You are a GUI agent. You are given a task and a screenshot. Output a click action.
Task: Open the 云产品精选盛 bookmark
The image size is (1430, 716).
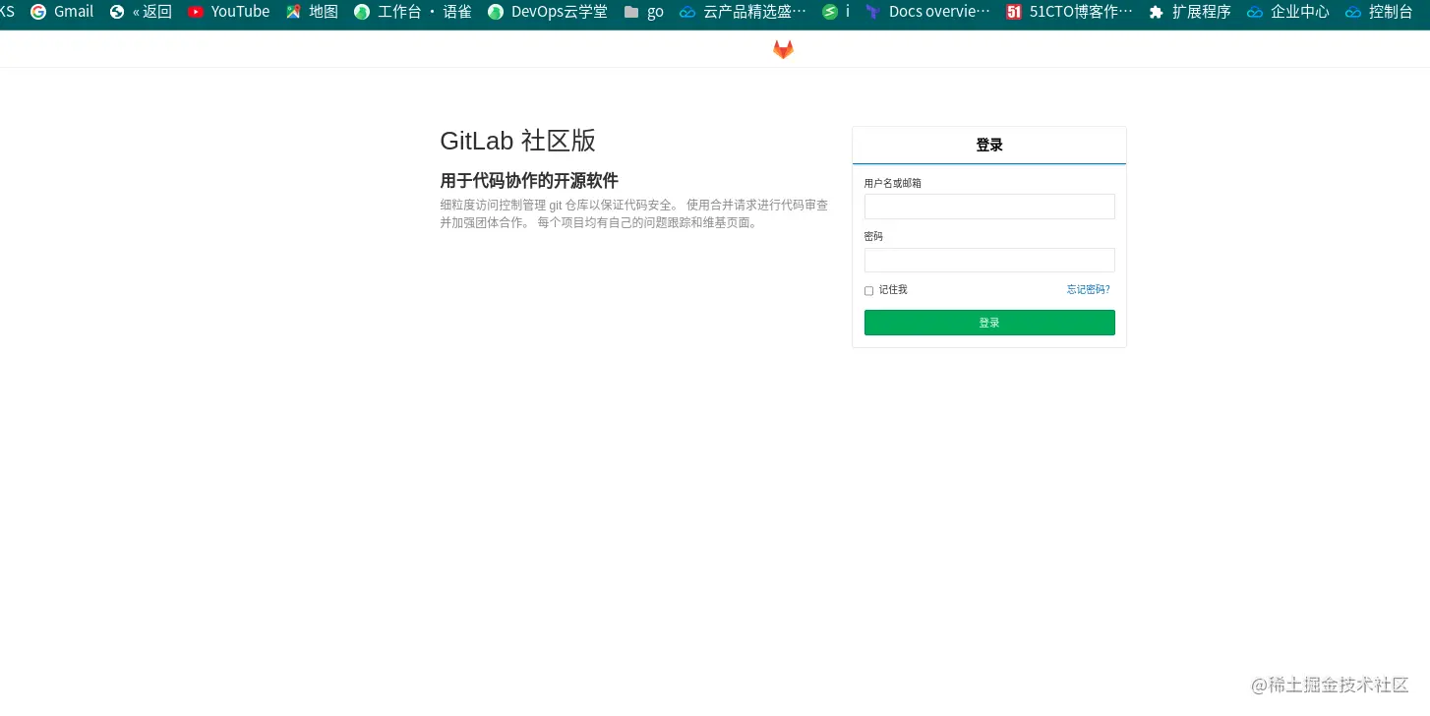coord(743,12)
